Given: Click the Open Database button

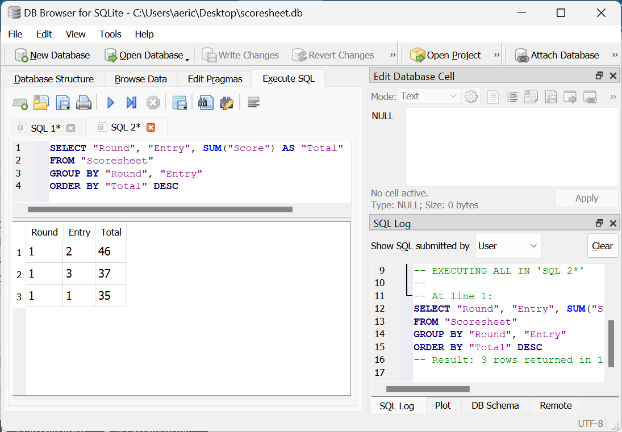Looking at the screenshot, I should pos(146,55).
